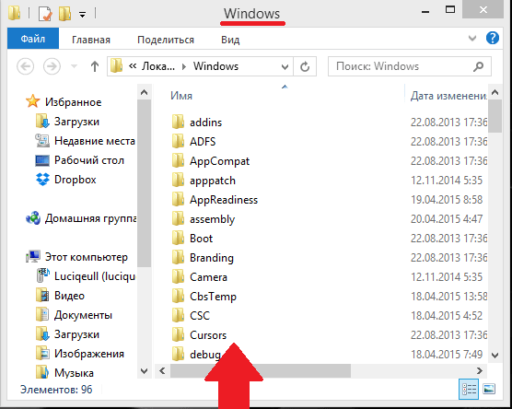Switch to Details view in status bar
The height and width of the screenshot is (409, 512).
pos(469,389)
